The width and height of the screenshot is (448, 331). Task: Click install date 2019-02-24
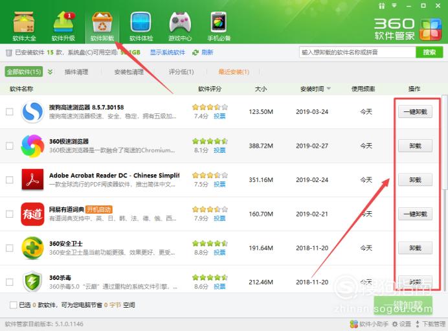[x=312, y=180]
